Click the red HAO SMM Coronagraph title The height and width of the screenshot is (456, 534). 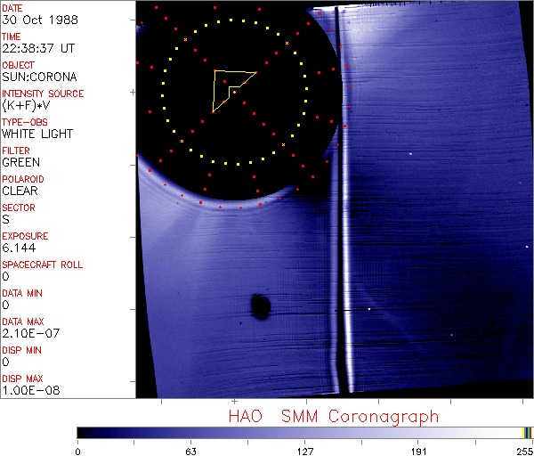pyautogui.click(x=334, y=416)
